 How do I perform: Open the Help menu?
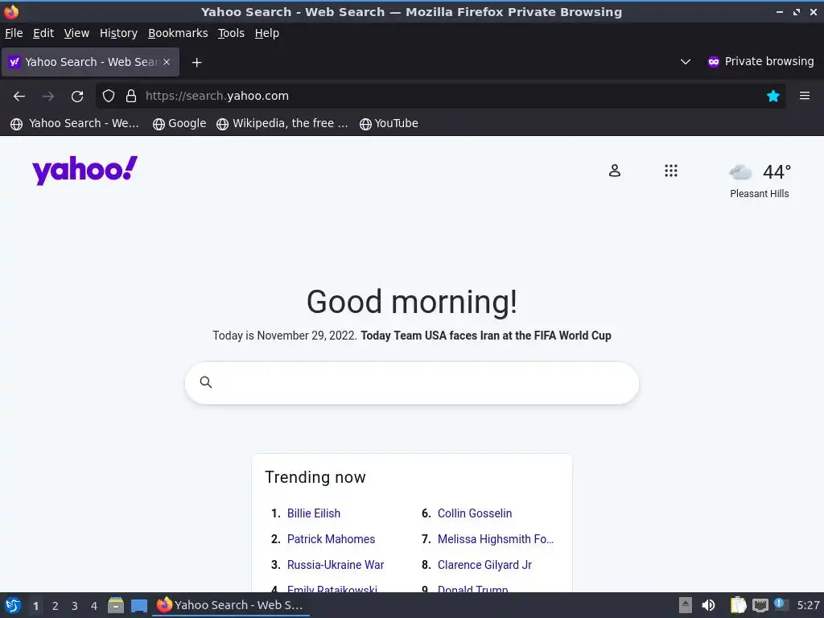coord(267,33)
